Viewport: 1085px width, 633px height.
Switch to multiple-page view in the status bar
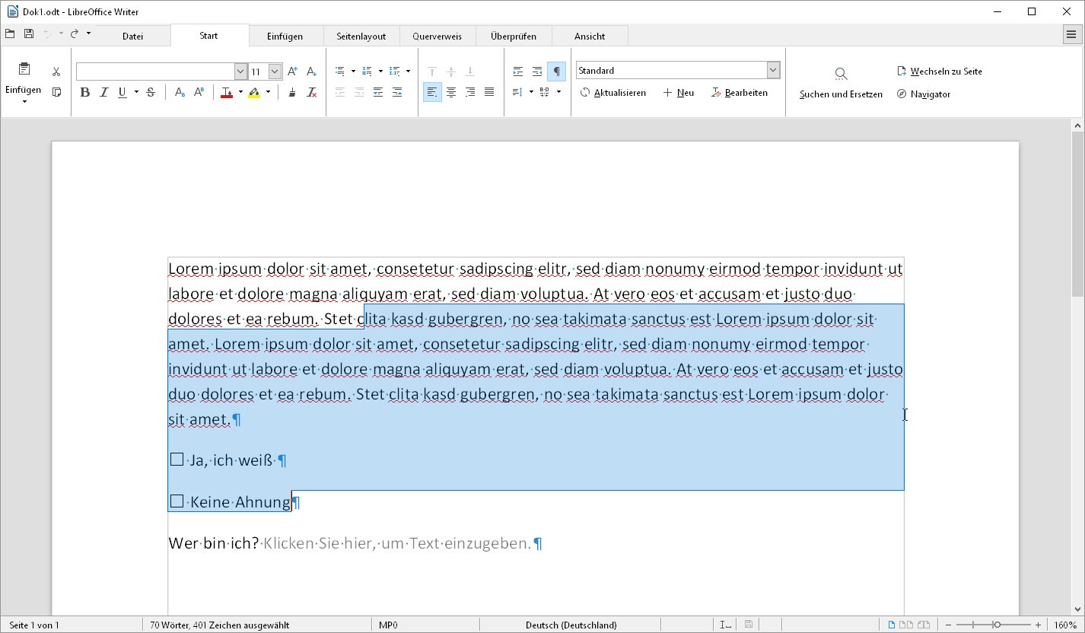[x=906, y=625]
